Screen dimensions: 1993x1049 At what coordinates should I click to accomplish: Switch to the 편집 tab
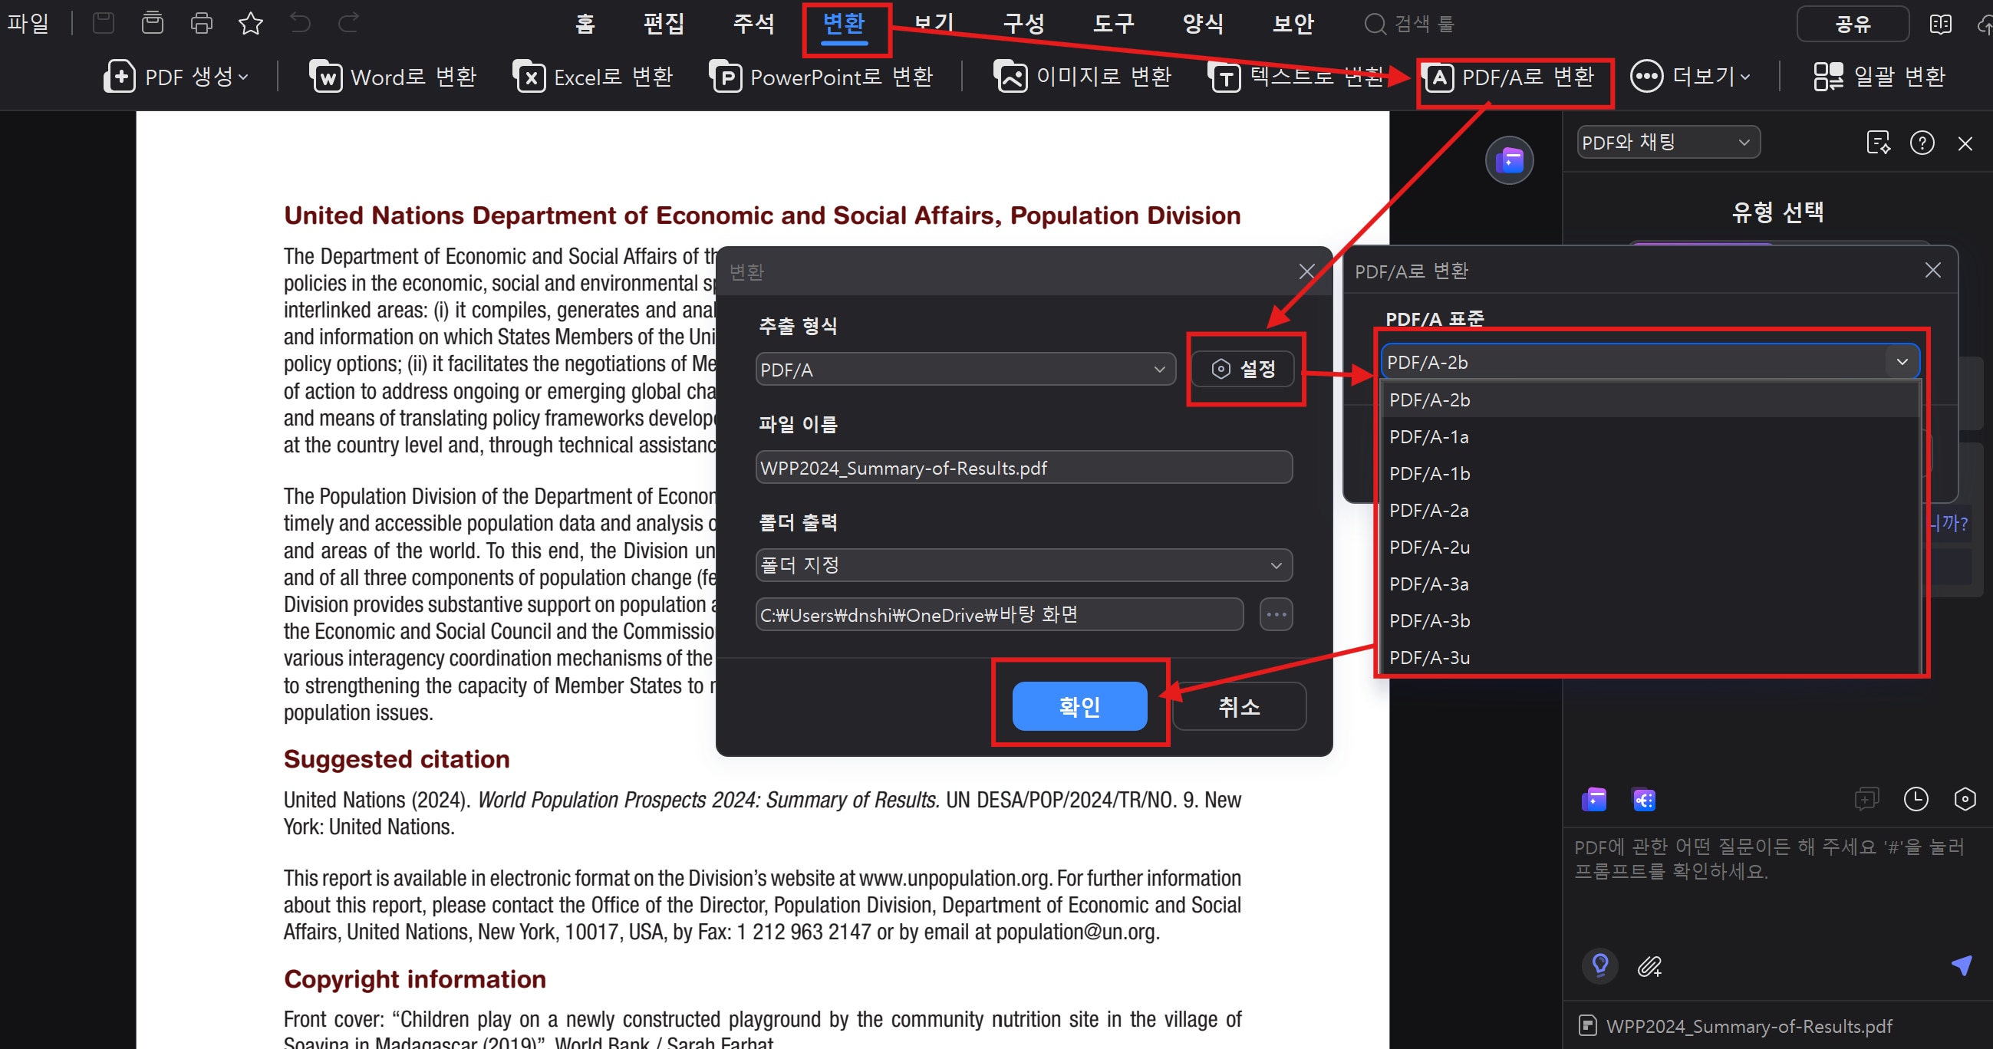[x=664, y=24]
